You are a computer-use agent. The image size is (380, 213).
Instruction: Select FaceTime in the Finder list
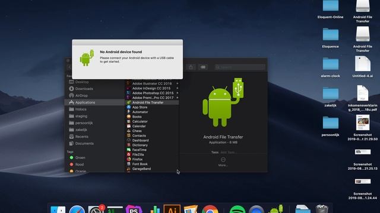152,150
